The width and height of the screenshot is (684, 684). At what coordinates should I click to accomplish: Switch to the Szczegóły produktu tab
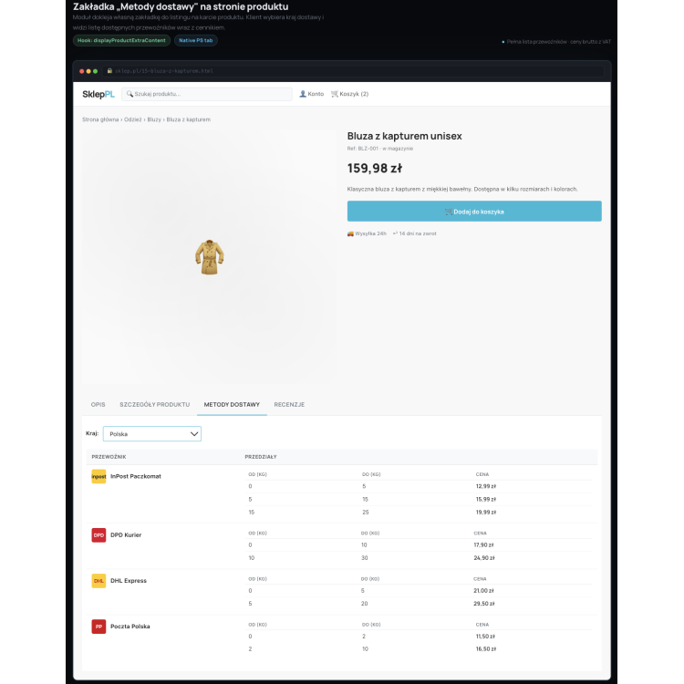click(155, 405)
